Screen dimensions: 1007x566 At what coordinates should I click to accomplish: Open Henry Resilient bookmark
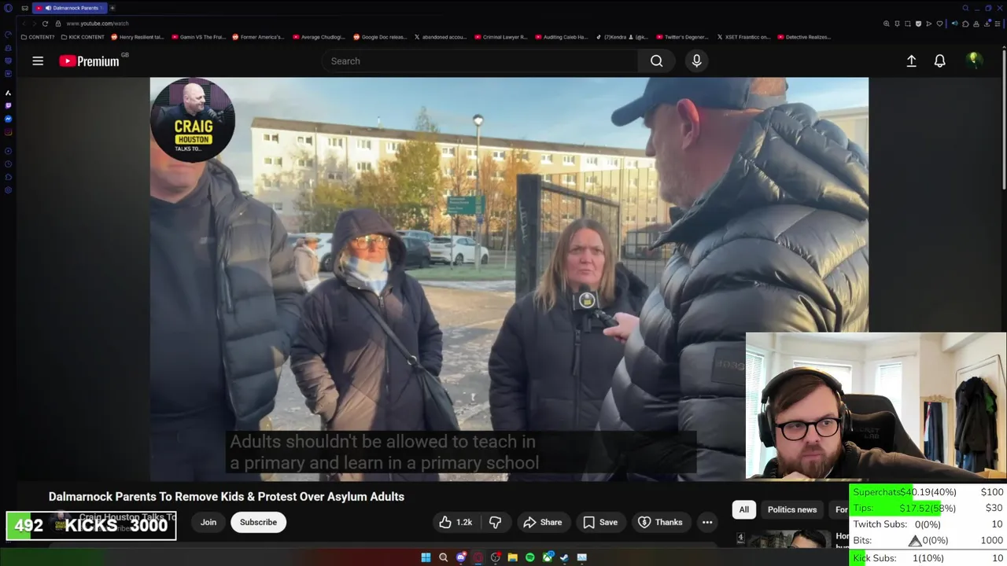coord(138,37)
